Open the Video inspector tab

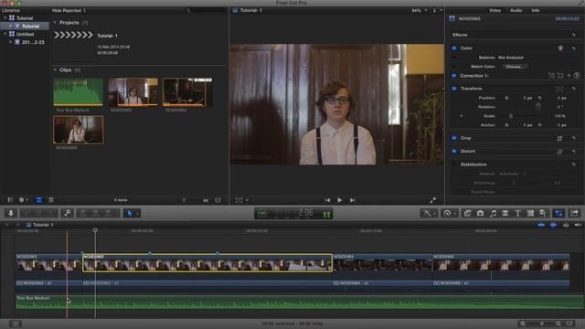(x=495, y=10)
